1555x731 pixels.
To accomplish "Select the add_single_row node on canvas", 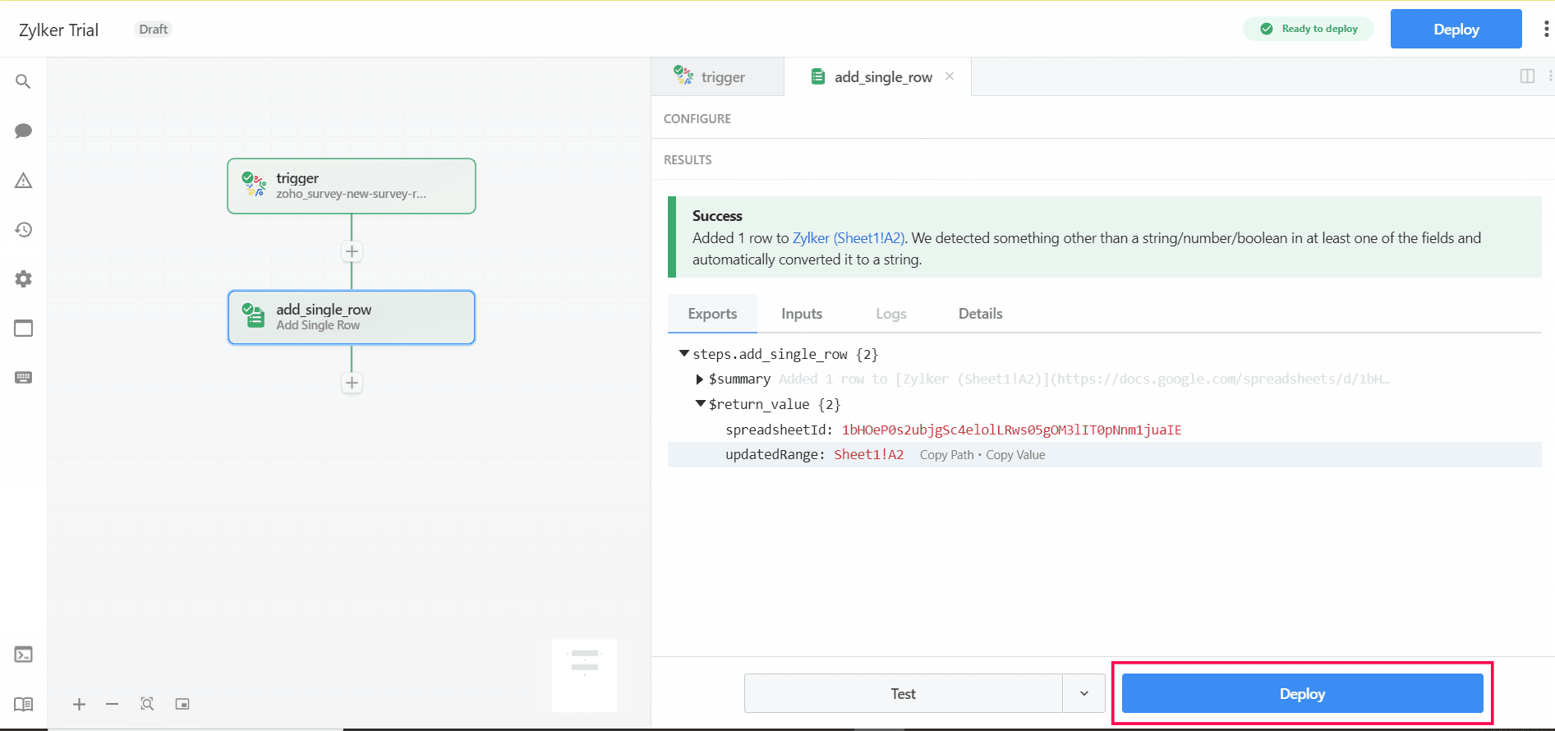I will coord(352,317).
